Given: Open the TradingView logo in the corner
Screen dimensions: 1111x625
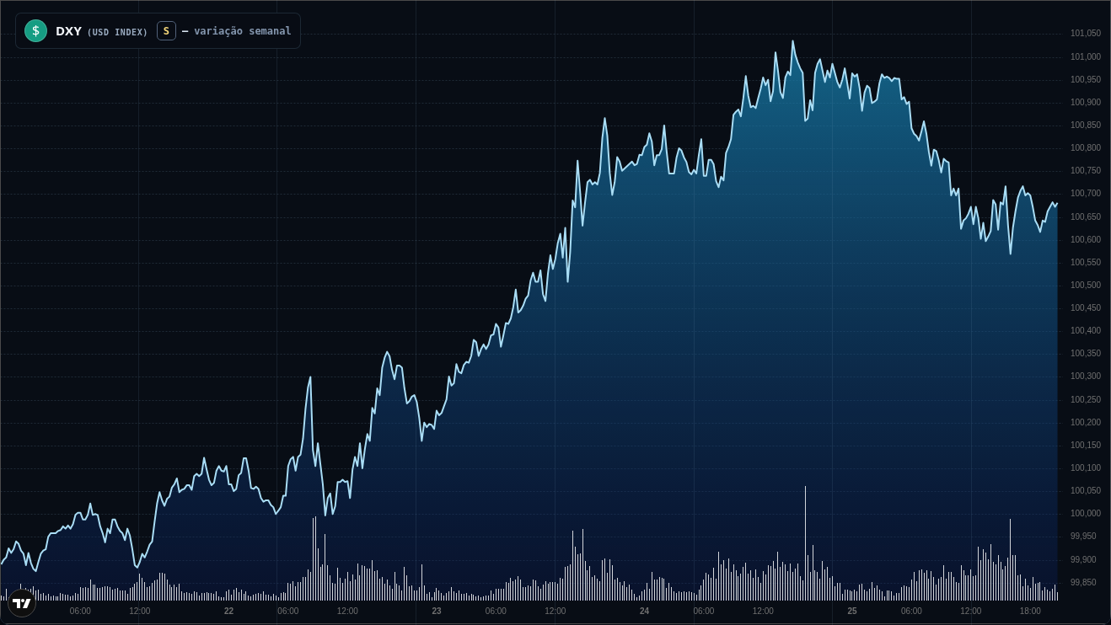Looking at the screenshot, I should [22, 603].
